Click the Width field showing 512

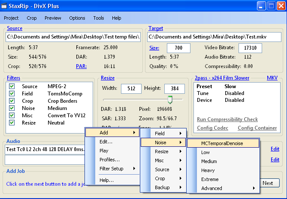coord(131,89)
